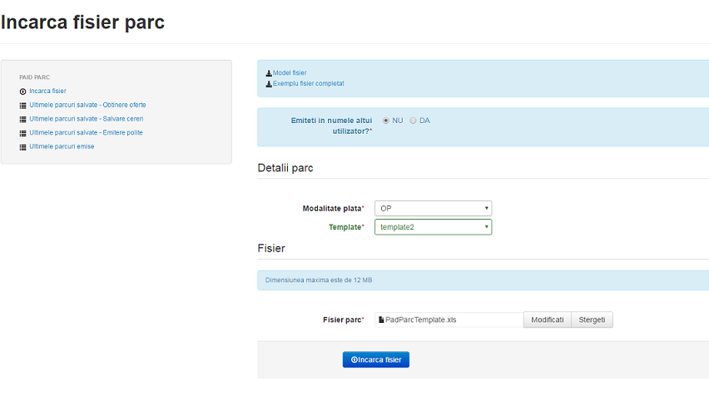
Task: Click the blue Incarca fisier button
Action: [x=376, y=359]
